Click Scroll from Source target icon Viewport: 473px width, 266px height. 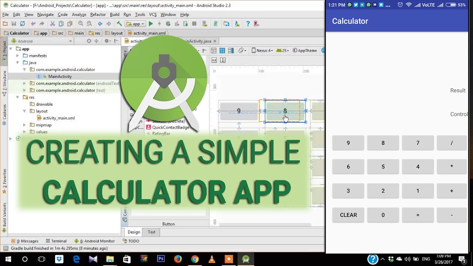(x=89, y=41)
